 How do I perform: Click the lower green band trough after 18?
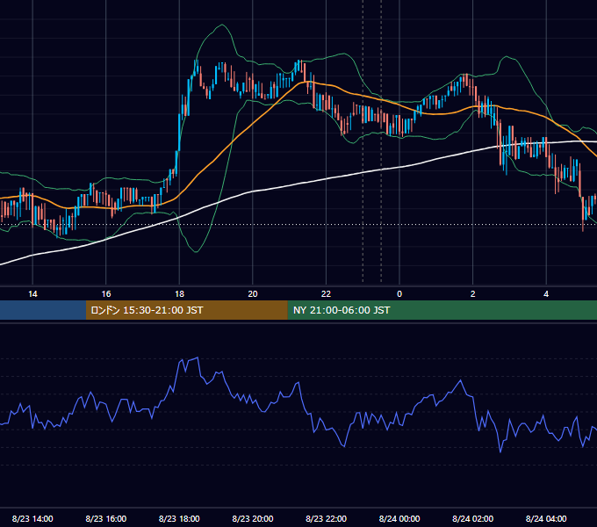[x=197, y=251]
